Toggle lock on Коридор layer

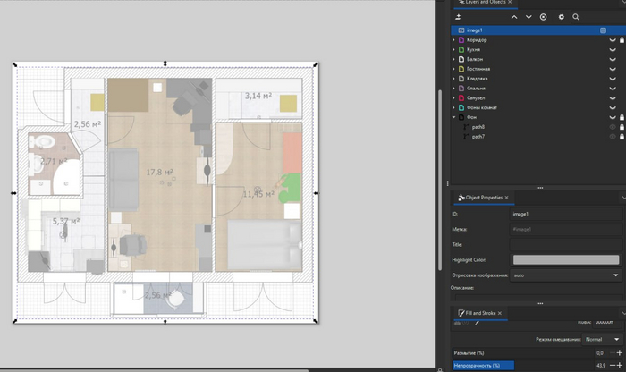coord(621,40)
